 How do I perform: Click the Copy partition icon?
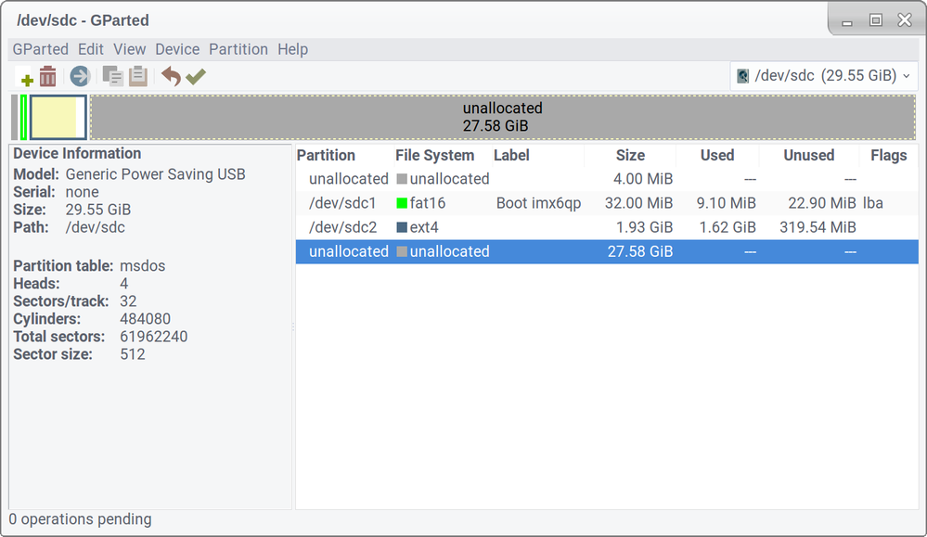point(113,76)
